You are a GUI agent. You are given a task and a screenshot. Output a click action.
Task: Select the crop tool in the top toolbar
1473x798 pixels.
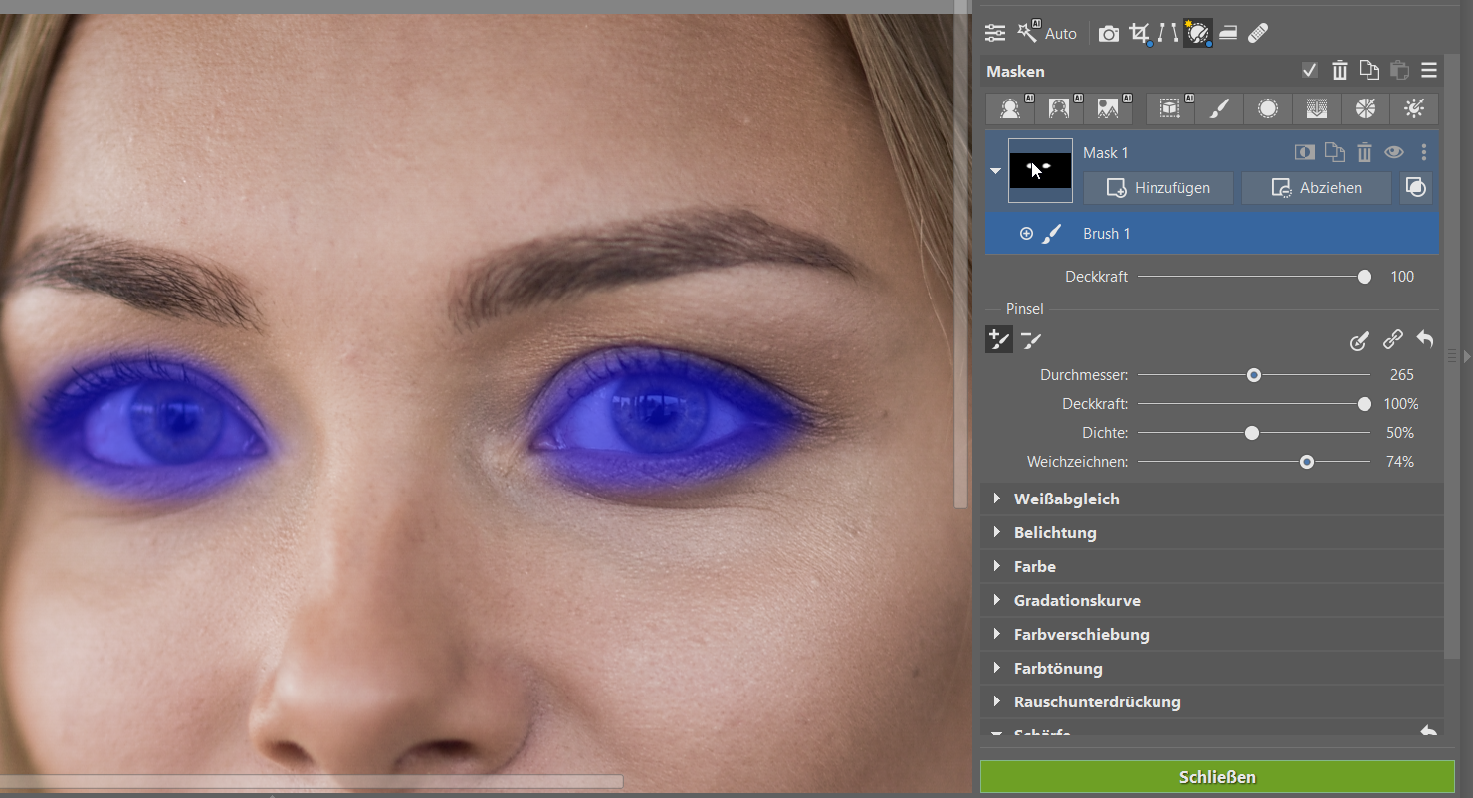(1139, 33)
